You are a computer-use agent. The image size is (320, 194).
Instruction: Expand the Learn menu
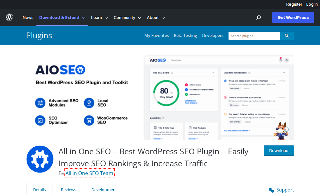tap(99, 18)
